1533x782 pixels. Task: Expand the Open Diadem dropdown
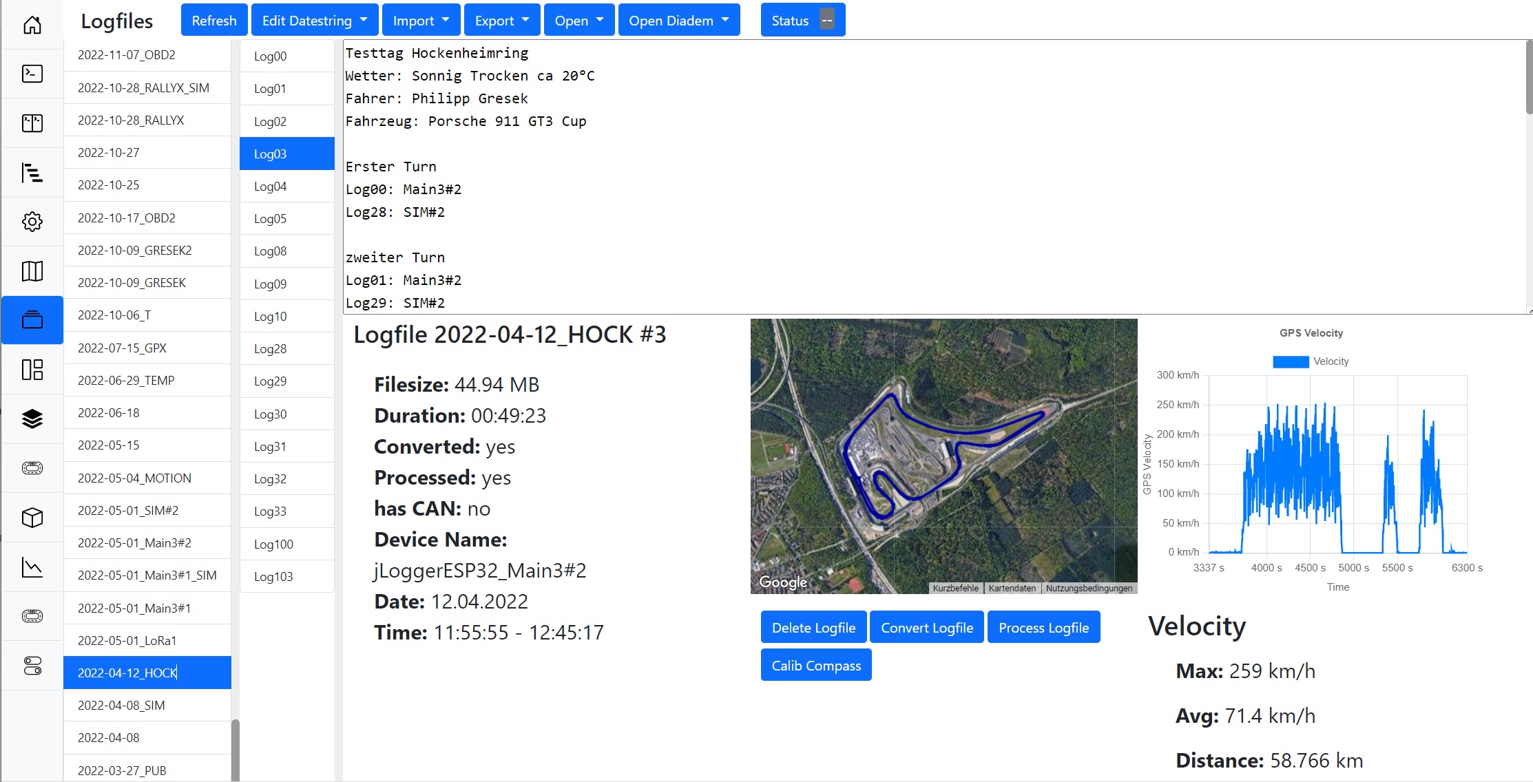pos(678,21)
